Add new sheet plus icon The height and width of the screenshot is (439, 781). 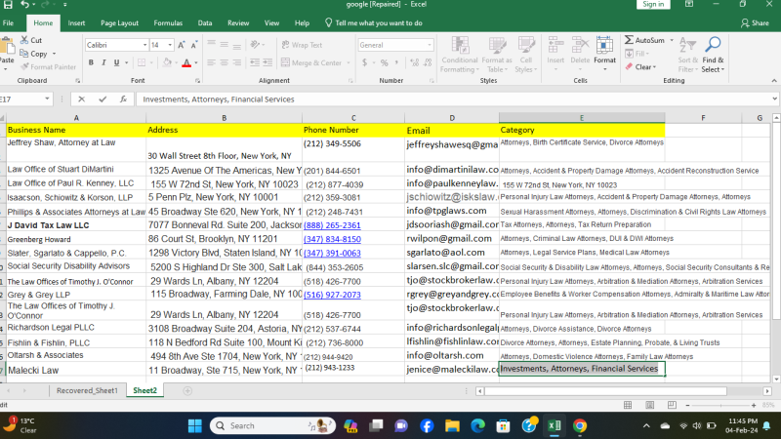[x=187, y=391]
